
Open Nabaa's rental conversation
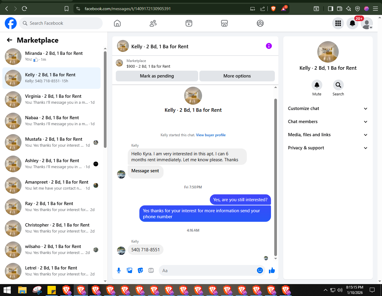[51, 121]
